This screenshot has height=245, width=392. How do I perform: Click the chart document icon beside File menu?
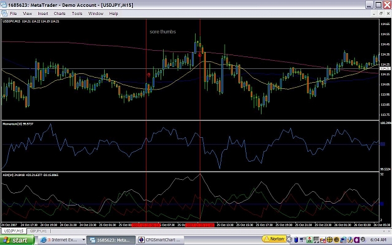pyautogui.click(x=4, y=14)
